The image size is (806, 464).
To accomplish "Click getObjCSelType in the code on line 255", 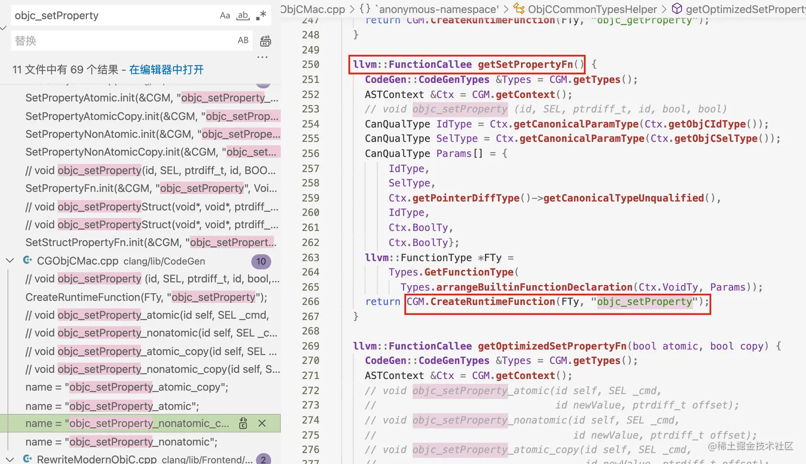I will pos(716,138).
